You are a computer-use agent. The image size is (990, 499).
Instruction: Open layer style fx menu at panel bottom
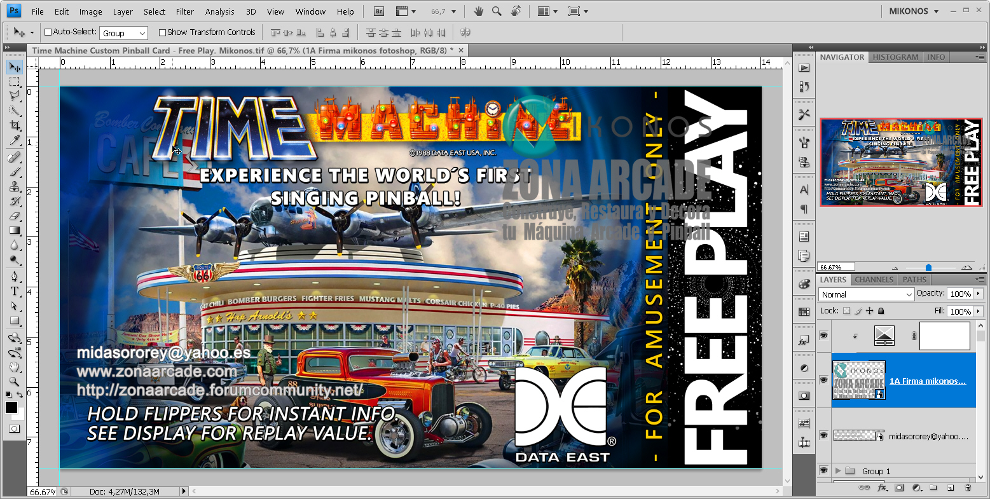pos(882,488)
